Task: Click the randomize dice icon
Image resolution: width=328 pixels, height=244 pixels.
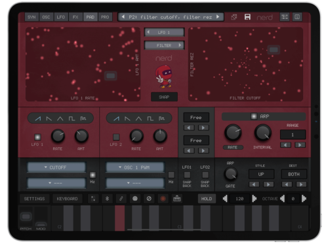Action: 234,17
